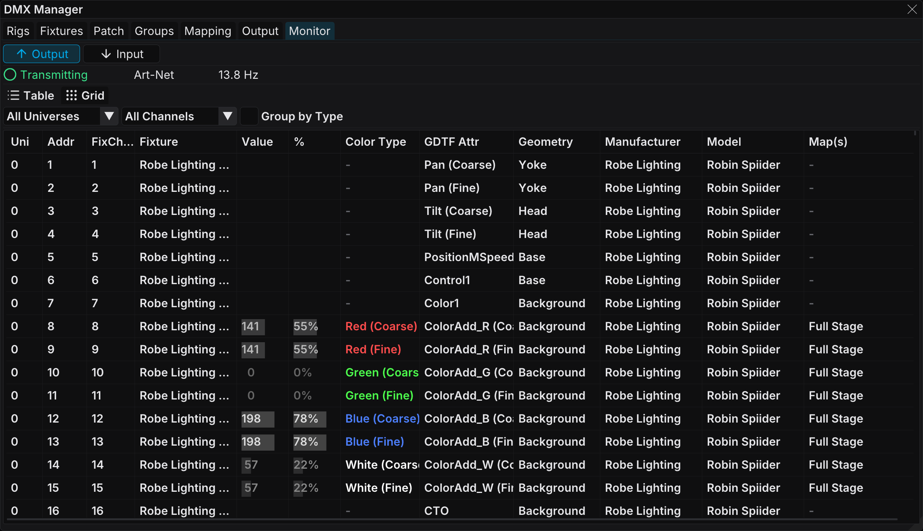Select the Tilt (Fine) attribute cell
923x531 pixels.
450,234
